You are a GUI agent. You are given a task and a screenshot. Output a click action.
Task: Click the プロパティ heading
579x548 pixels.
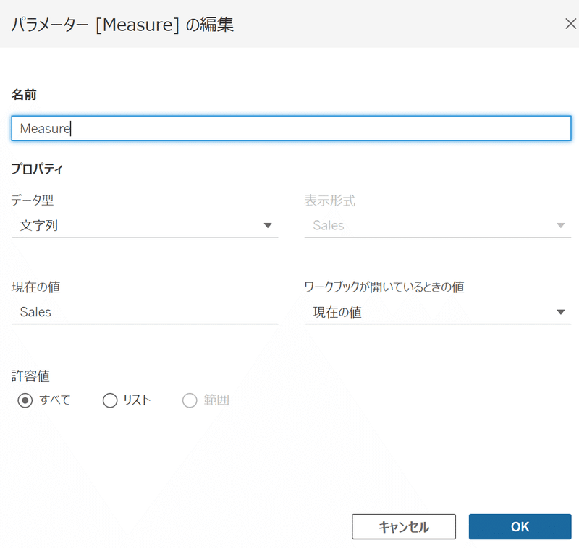click(x=37, y=169)
